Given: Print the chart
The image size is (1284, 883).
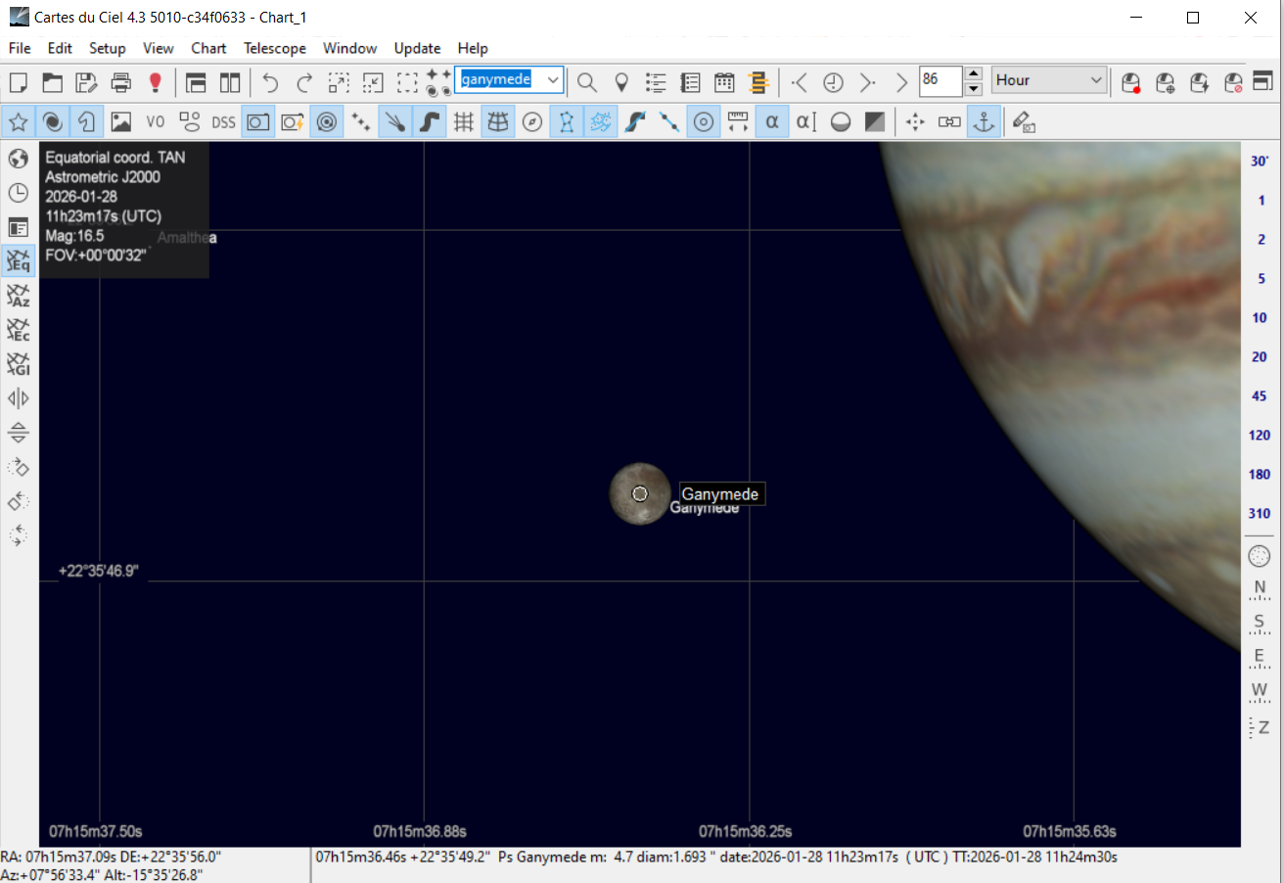Looking at the screenshot, I should 120,82.
